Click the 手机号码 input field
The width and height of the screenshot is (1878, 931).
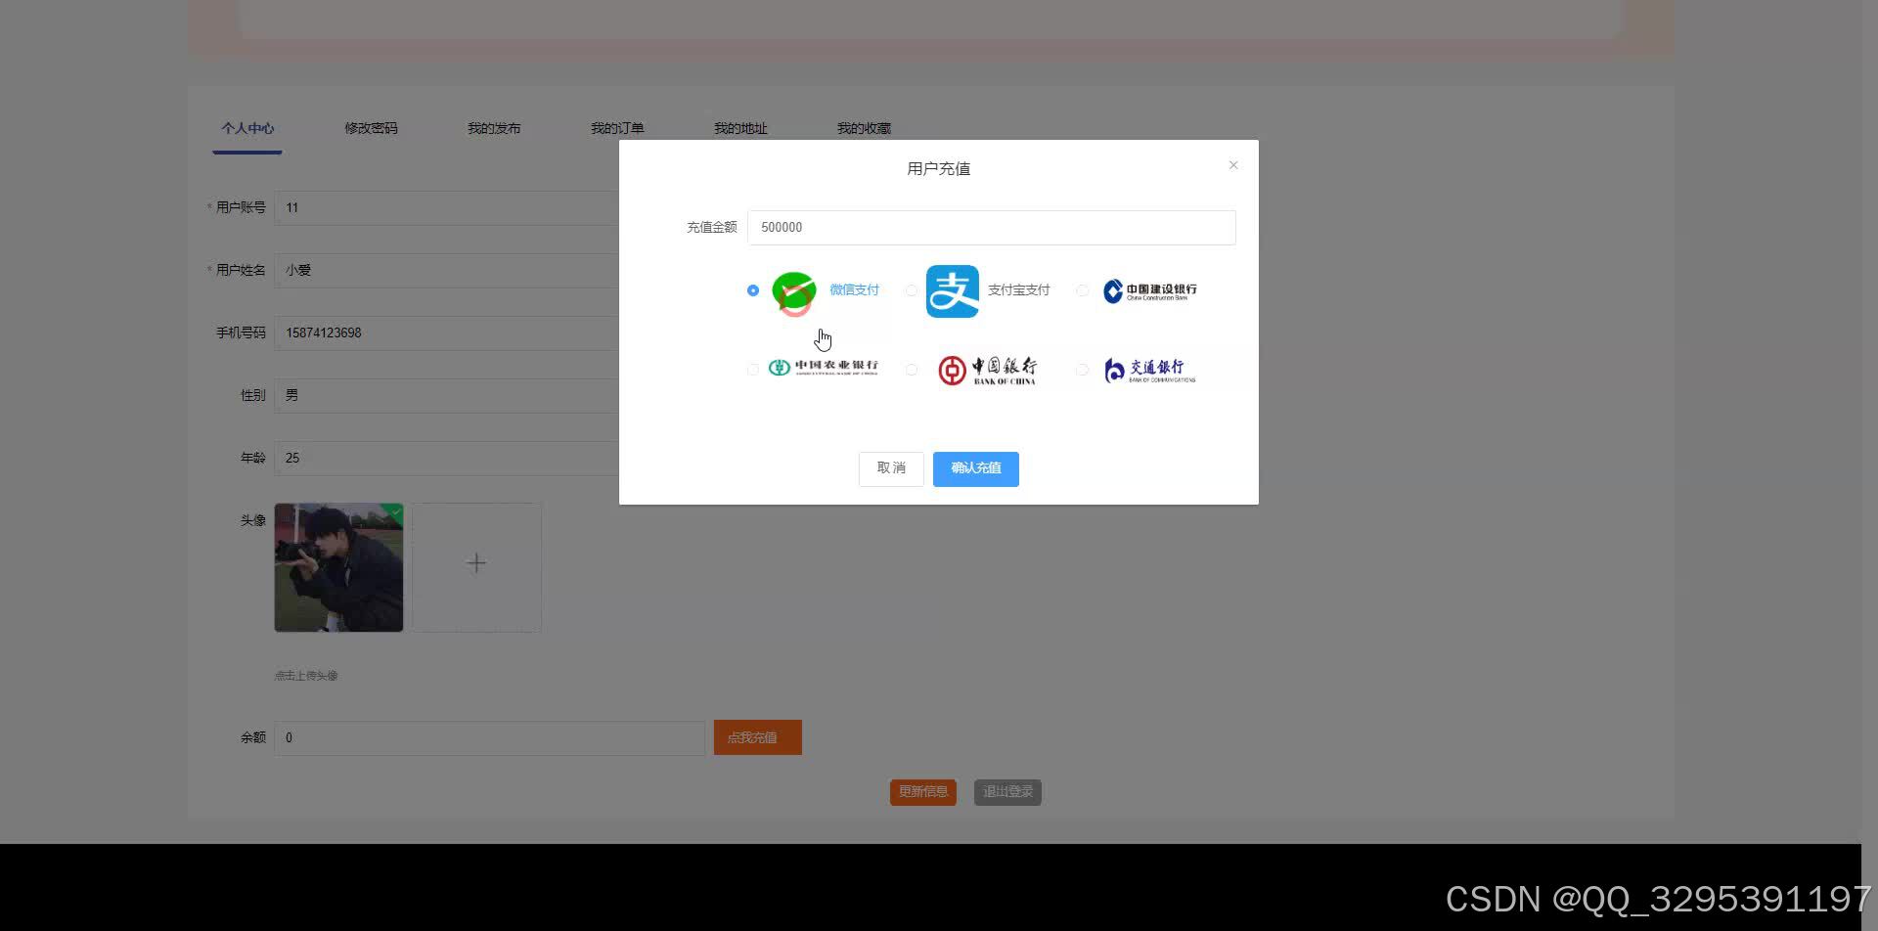pos(446,332)
